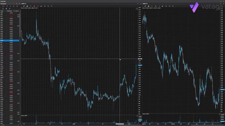Click the camera snapshot icon in the left chart toolbar

[27, 6]
